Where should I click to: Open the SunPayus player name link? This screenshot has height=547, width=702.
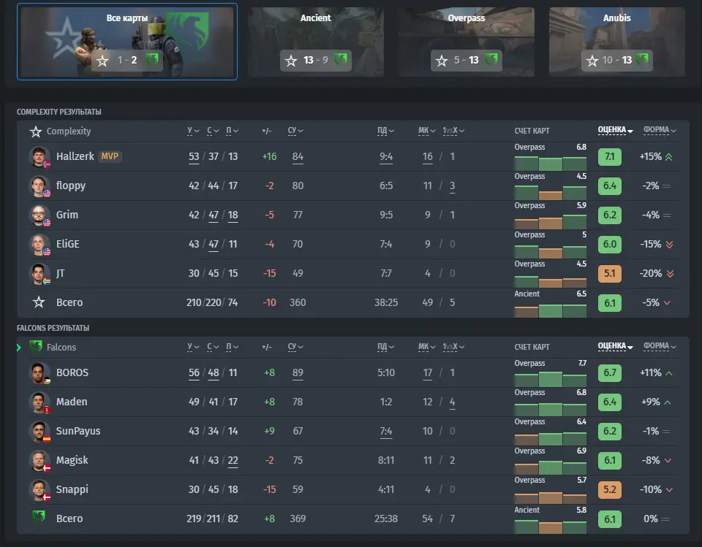[78, 431]
